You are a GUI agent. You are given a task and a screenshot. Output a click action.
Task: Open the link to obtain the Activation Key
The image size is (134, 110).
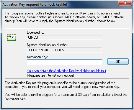(66, 71)
